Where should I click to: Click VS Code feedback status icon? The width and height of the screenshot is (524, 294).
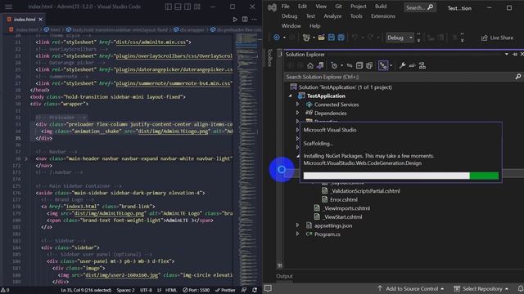point(244,290)
